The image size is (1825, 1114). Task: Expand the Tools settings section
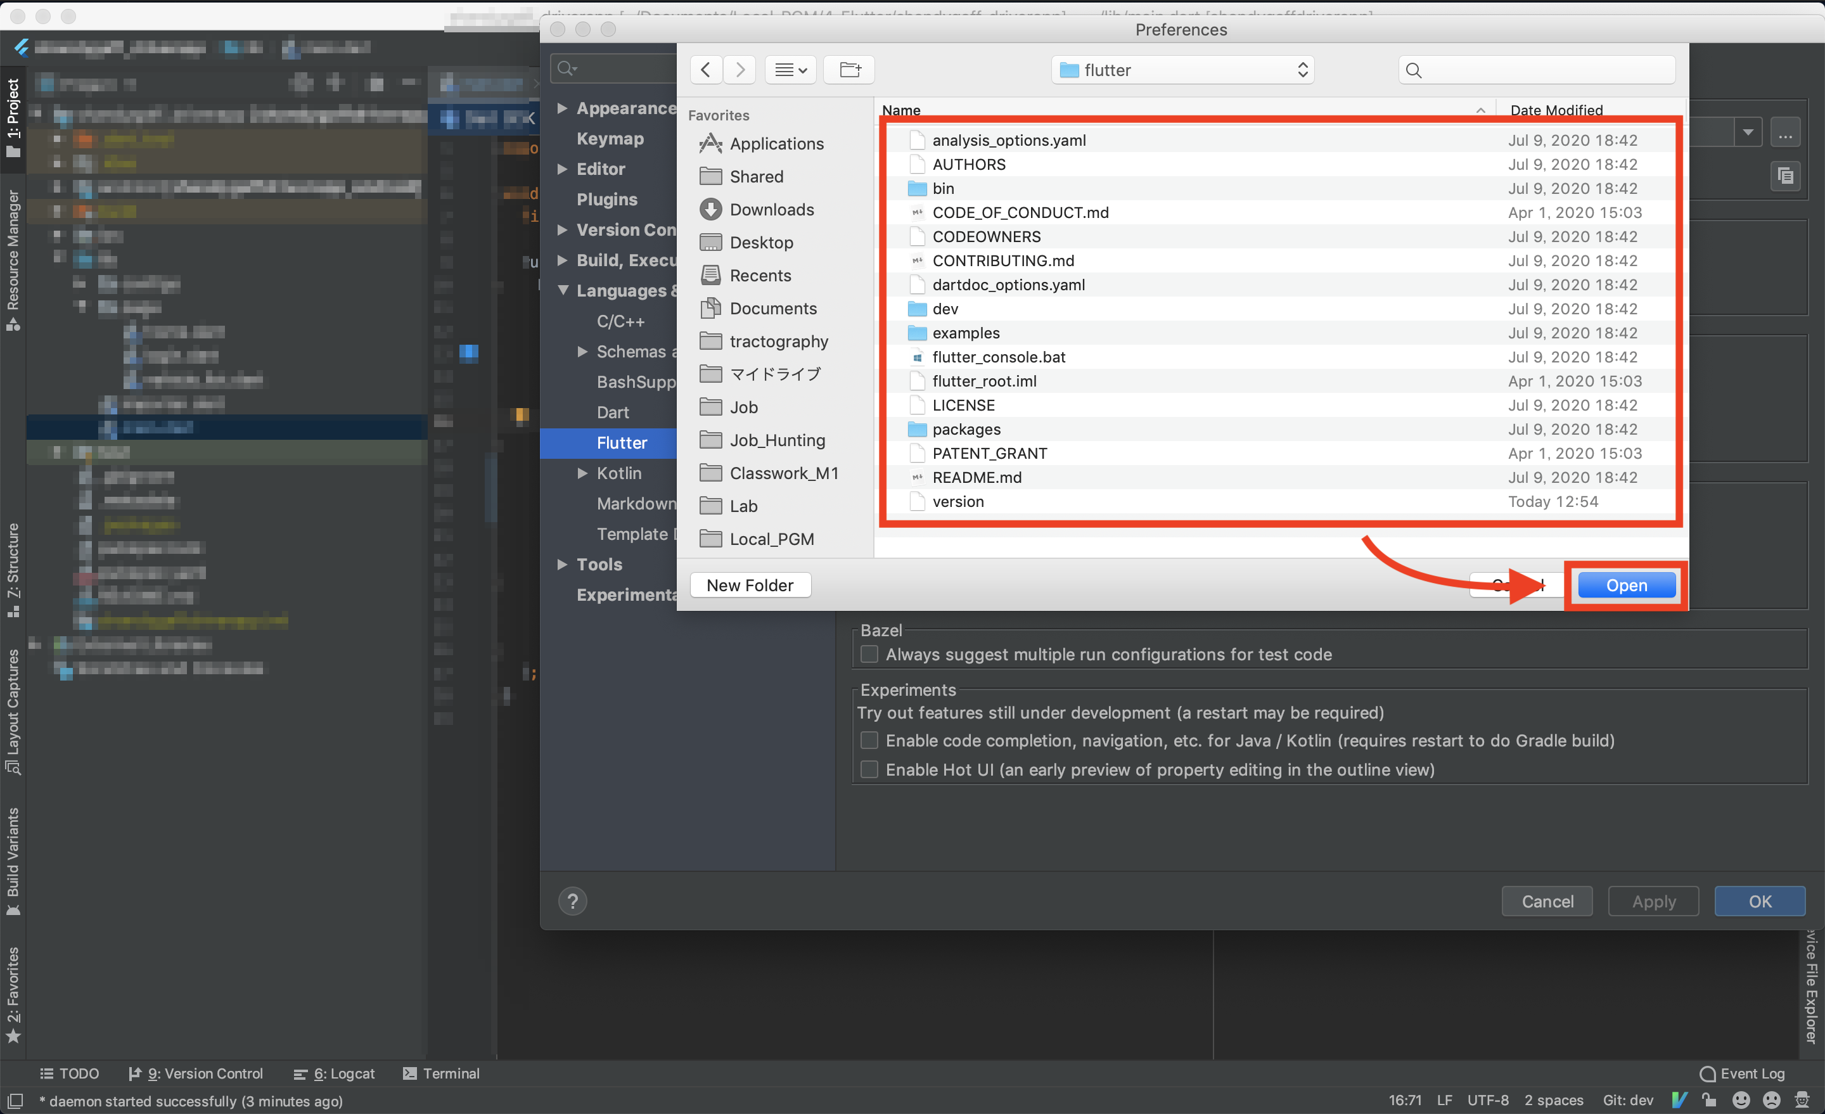pyautogui.click(x=562, y=564)
